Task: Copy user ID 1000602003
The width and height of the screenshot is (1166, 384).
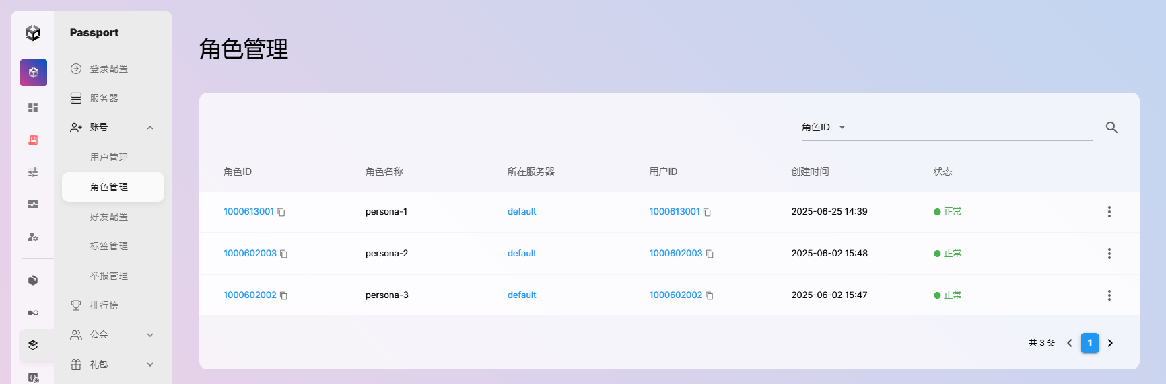Action: click(x=710, y=254)
